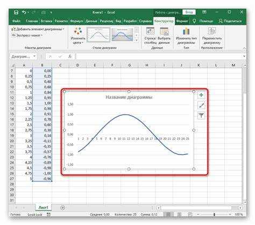Click the chart title Название диаграммы
255x225 pixels.
pyautogui.click(x=129, y=97)
